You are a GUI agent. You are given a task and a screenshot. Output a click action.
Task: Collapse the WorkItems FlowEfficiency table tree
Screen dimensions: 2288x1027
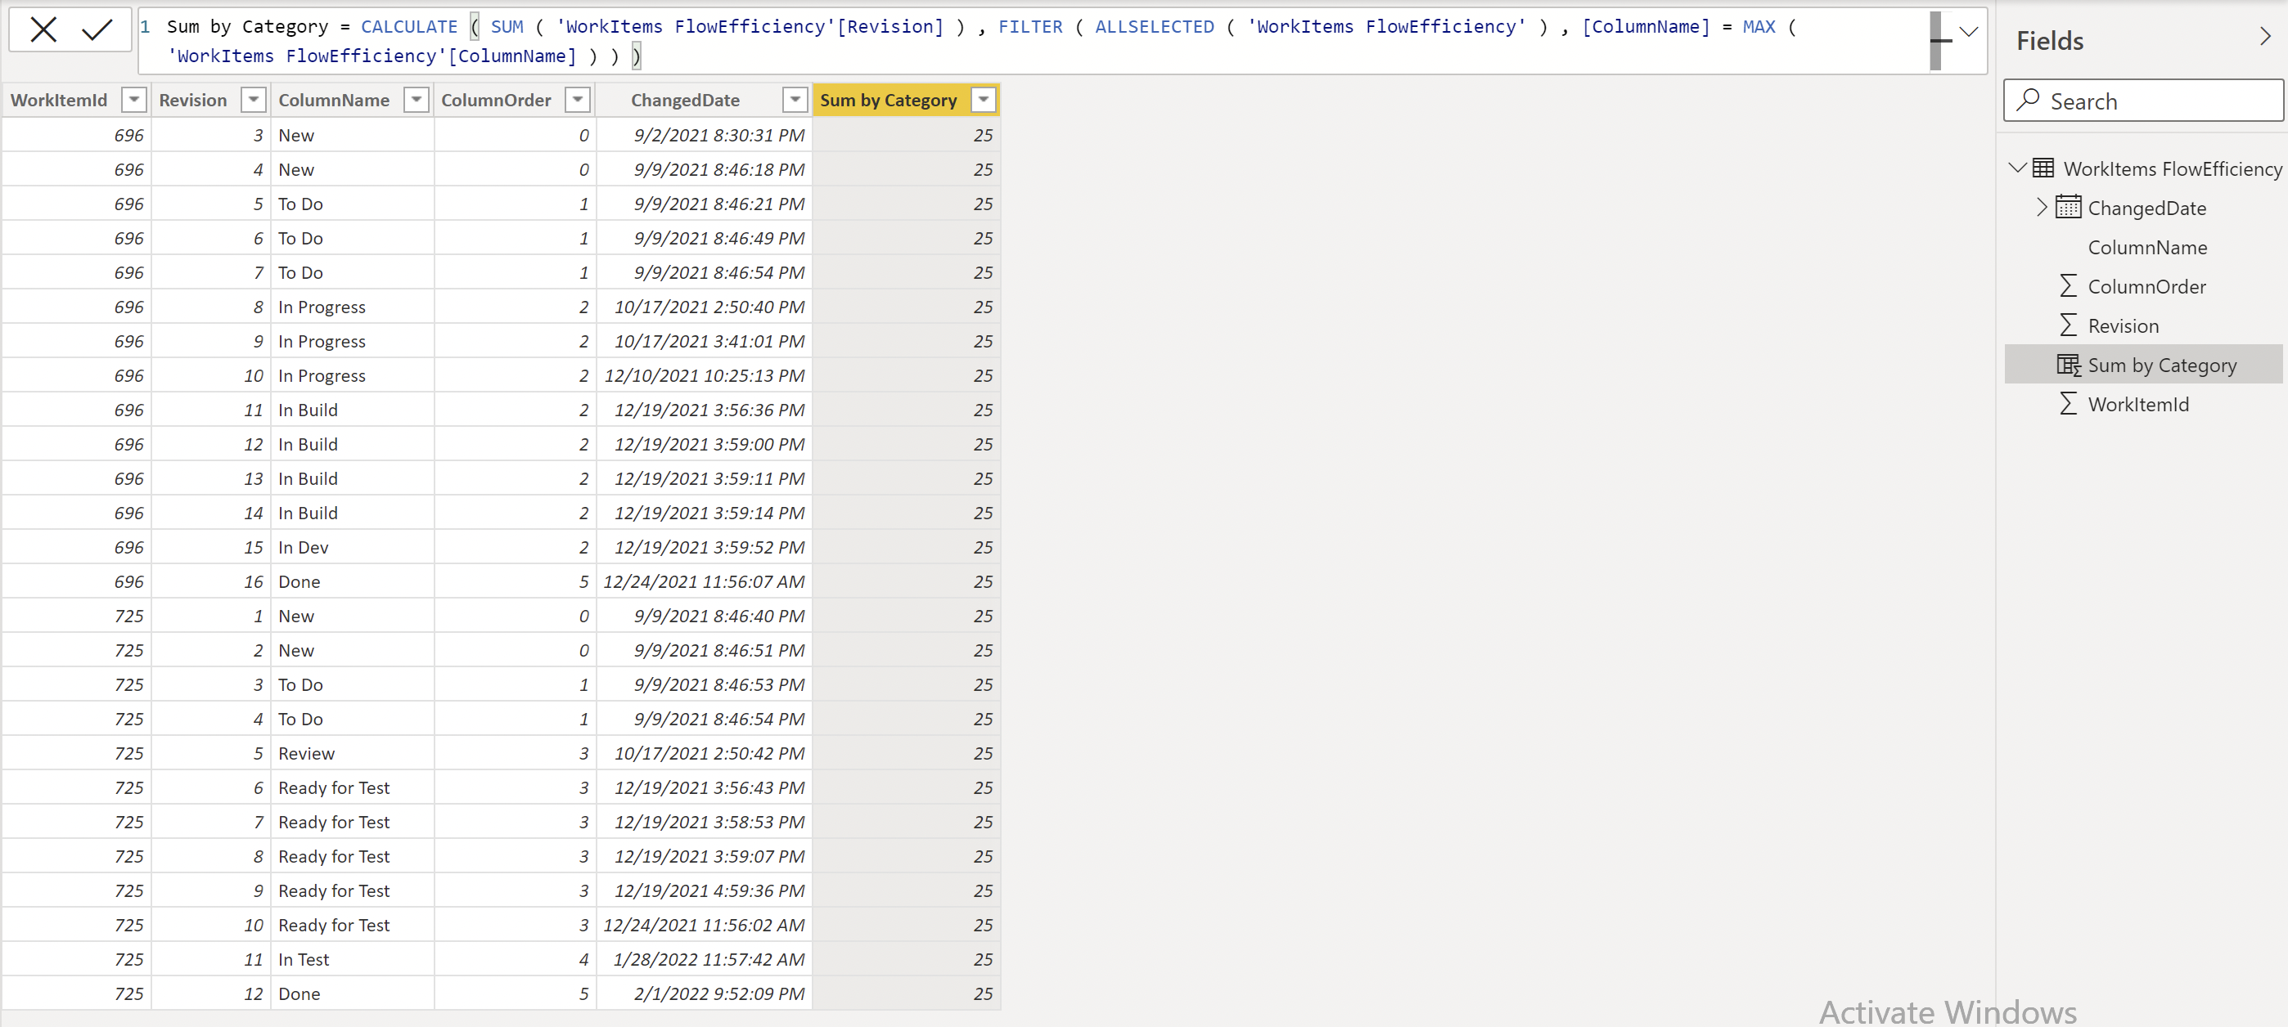click(x=2017, y=167)
